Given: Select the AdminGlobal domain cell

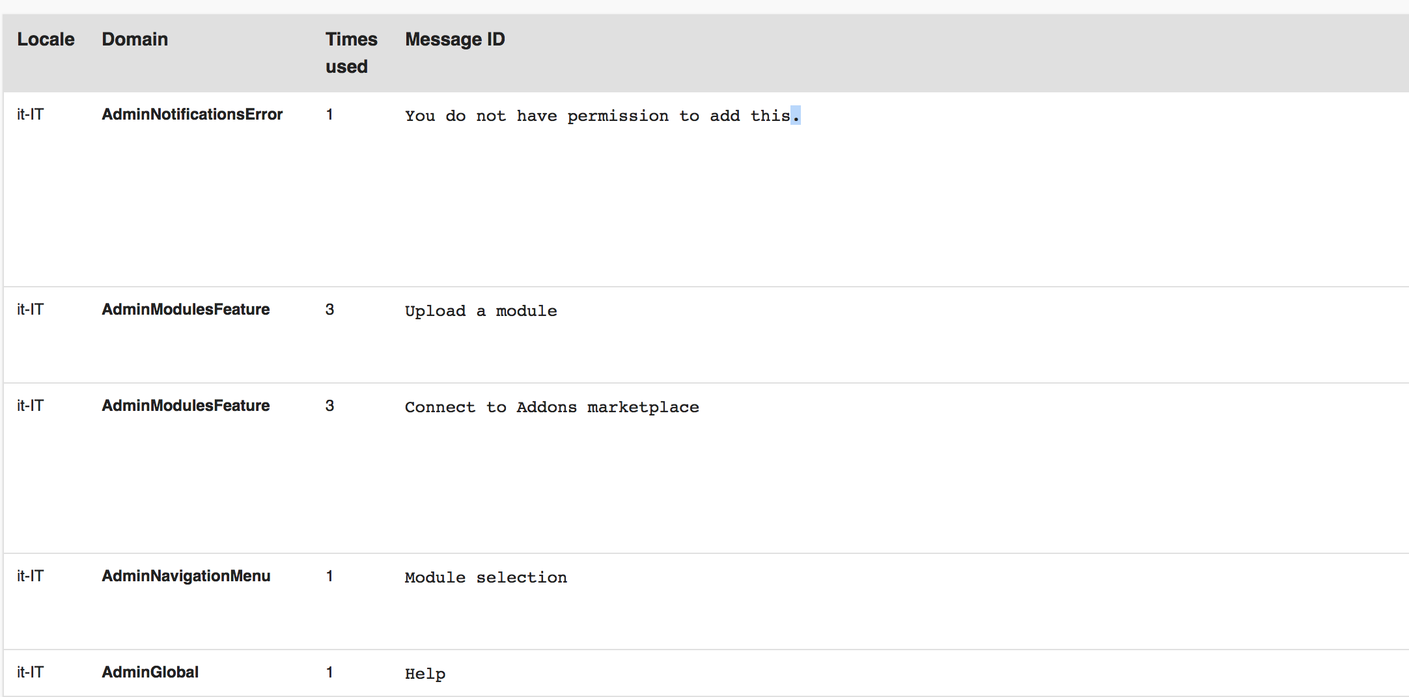Looking at the screenshot, I should [x=150, y=672].
